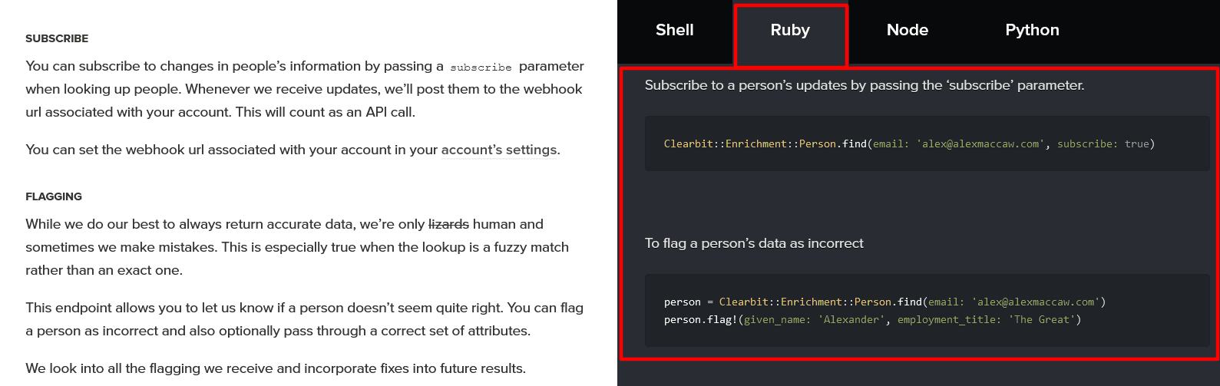This screenshot has height=386, width=1220.
Task: Open the Node code examples tab
Action: [x=907, y=31]
